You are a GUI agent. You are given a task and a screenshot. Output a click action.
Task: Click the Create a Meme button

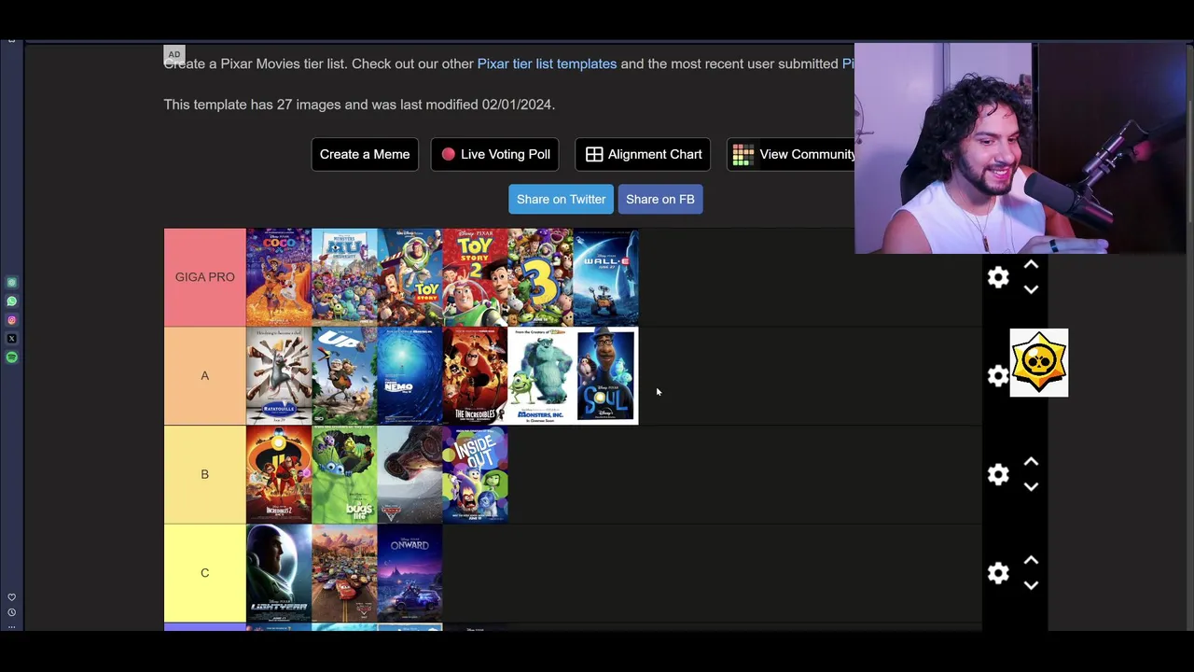click(365, 154)
